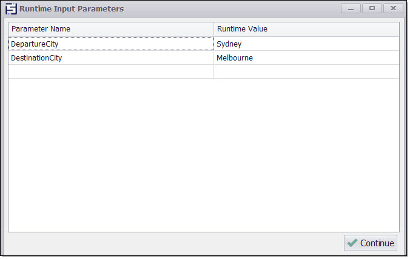Close the Runtime Input Parameters dialog
The width and height of the screenshot is (410, 259).
coord(393,8)
